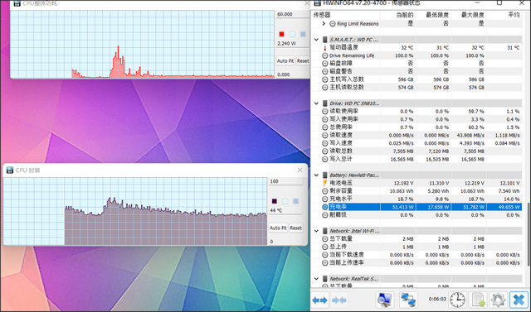Click the circle icon beside 充电率
The width and height of the screenshot is (531, 312).
tap(324, 207)
